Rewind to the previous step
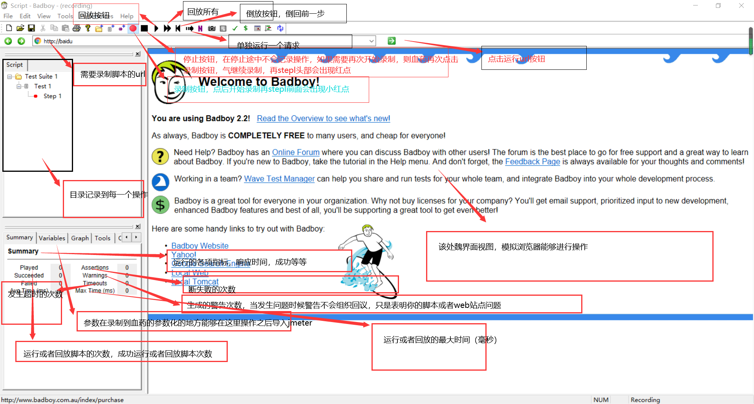Viewport: 754px width, 404px height. tap(178, 28)
